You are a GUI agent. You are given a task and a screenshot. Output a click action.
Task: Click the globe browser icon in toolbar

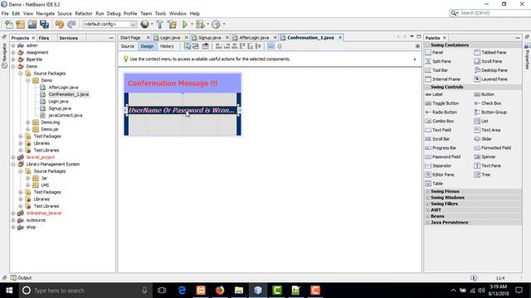pos(144,24)
